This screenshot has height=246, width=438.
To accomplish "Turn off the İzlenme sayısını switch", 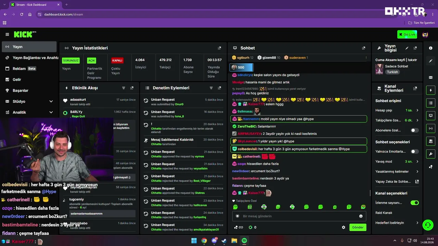I will coord(414,203).
